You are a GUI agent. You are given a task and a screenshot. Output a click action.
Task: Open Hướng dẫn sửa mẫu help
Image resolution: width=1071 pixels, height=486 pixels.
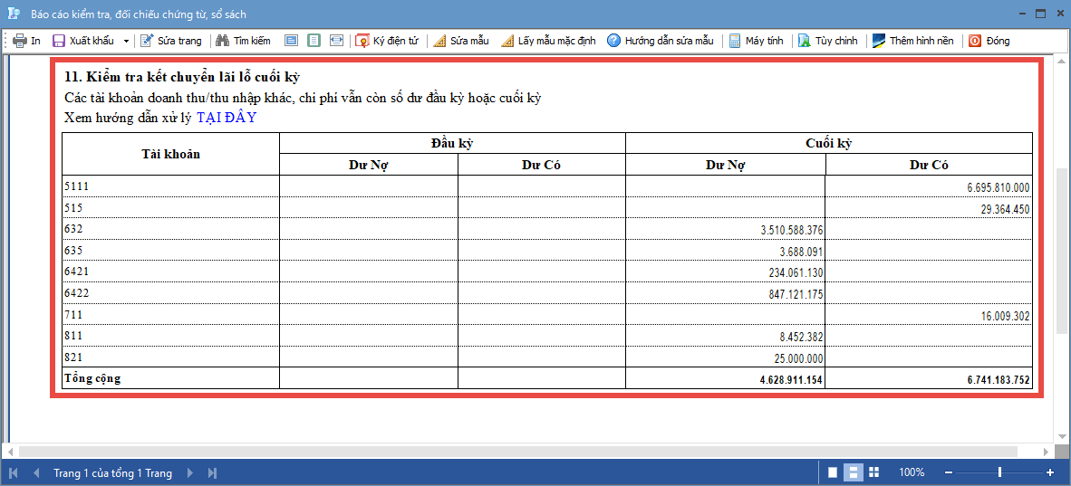661,41
